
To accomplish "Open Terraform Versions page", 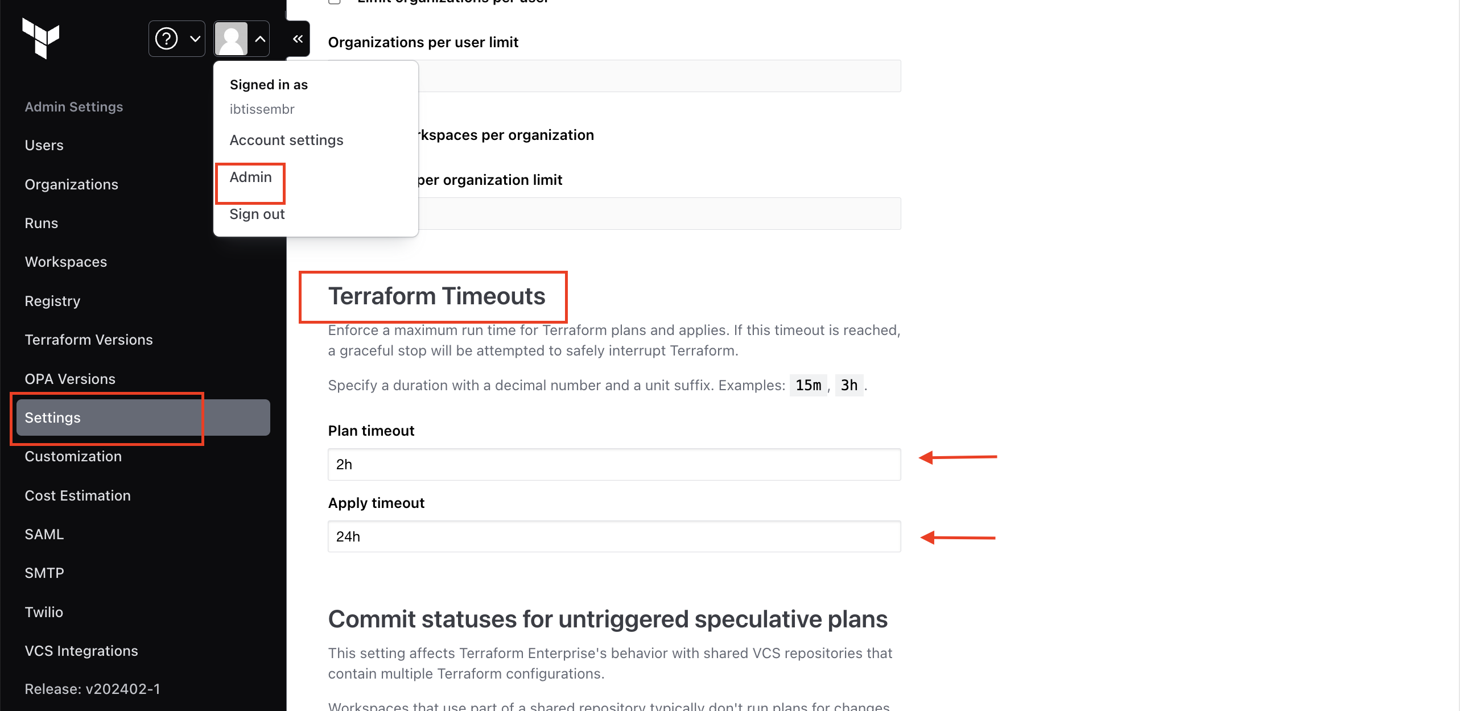I will click(88, 340).
